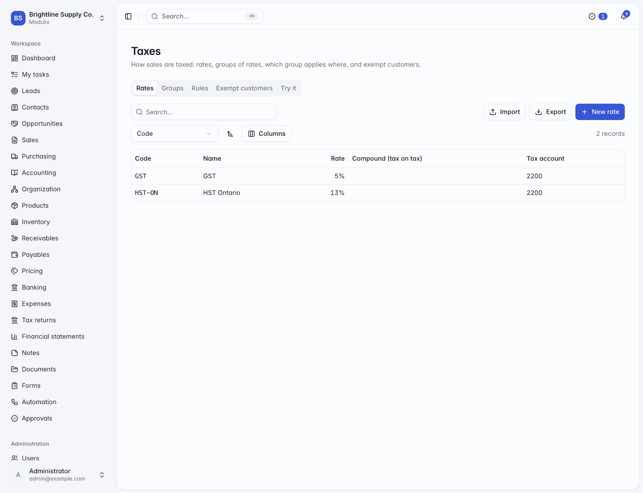The image size is (643, 493).
Task: Toggle the sidebar panel icon
Action: coord(128,16)
